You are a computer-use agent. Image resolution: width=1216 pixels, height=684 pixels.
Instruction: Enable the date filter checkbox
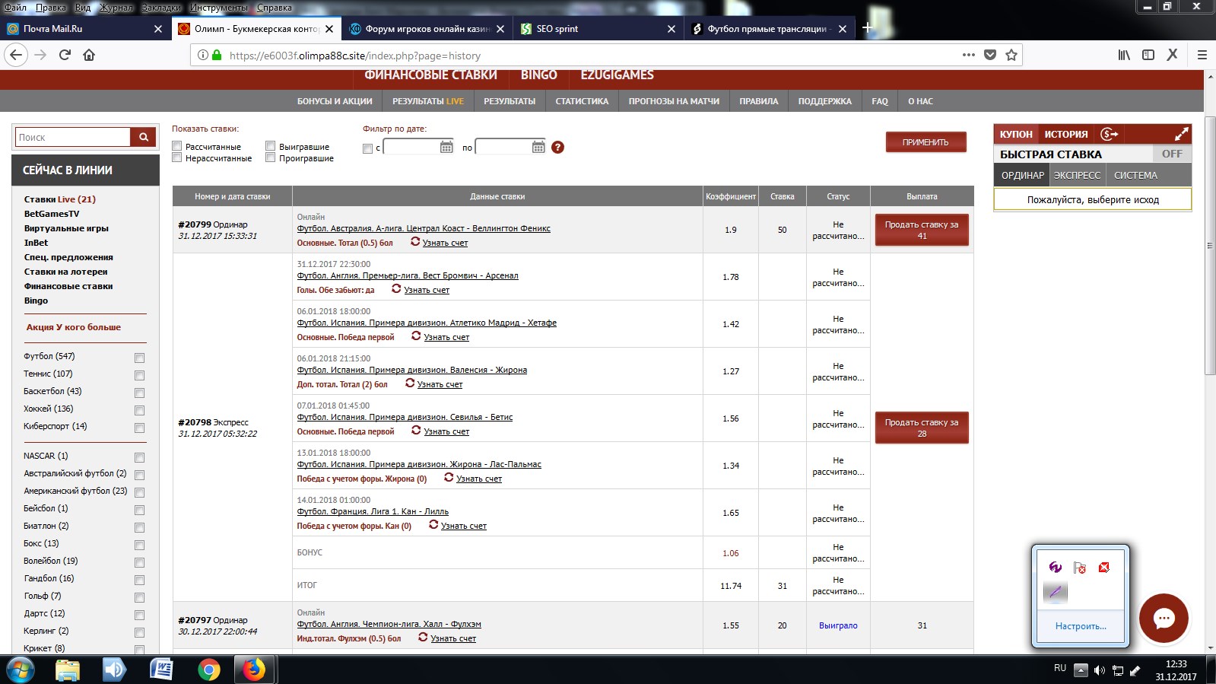pos(368,148)
